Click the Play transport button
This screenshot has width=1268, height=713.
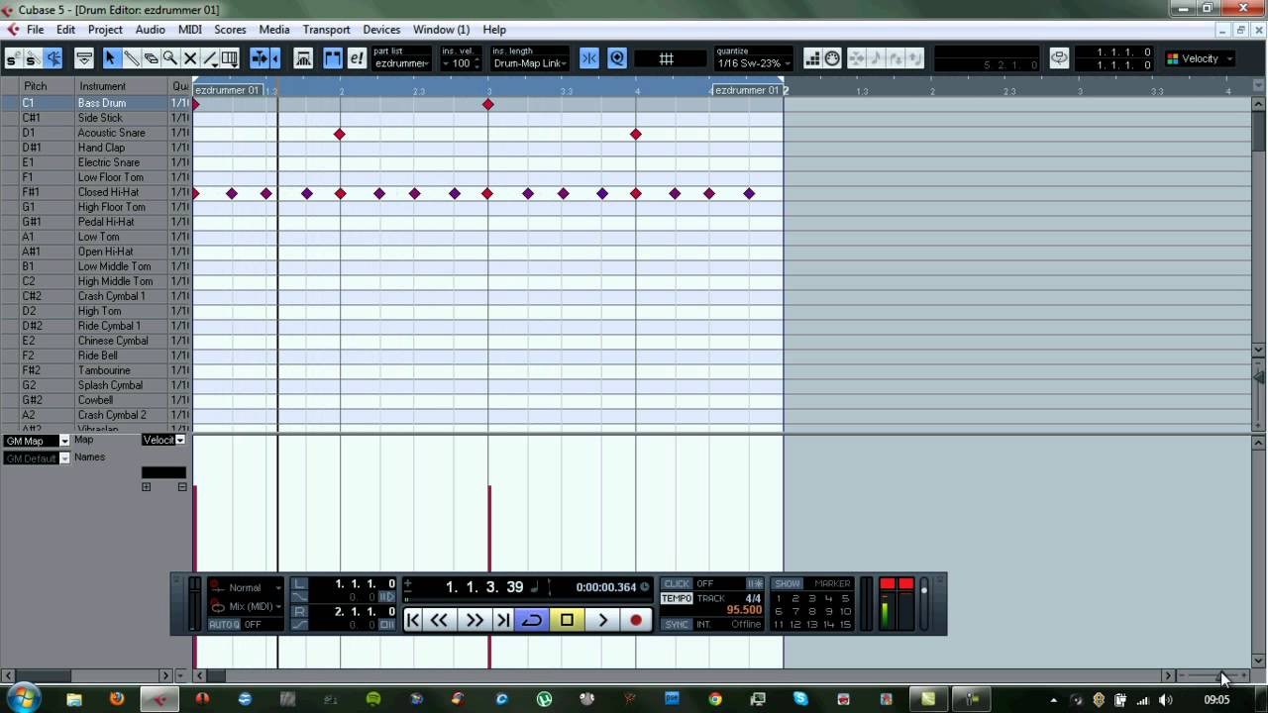(x=602, y=620)
